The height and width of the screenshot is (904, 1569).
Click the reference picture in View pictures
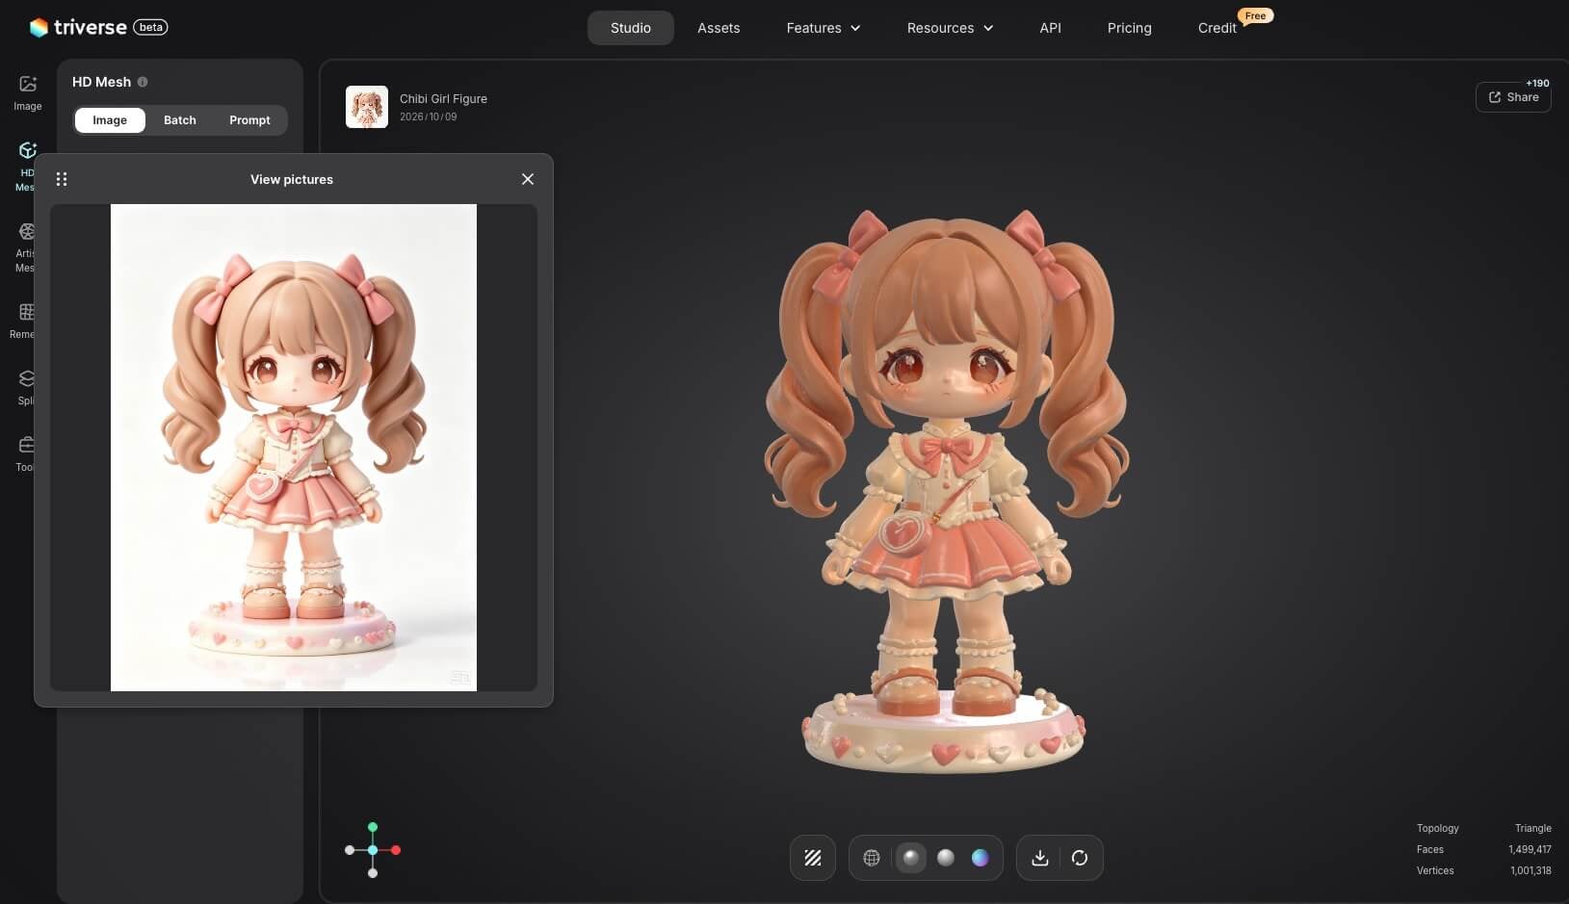point(294,448)
